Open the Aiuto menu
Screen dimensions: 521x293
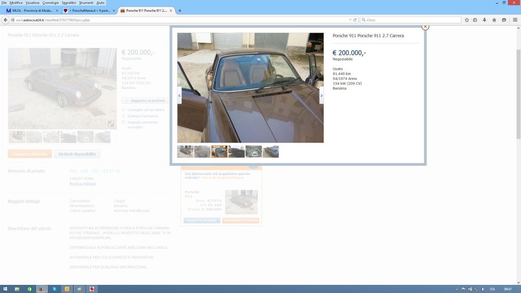click(x=100, y=3)
